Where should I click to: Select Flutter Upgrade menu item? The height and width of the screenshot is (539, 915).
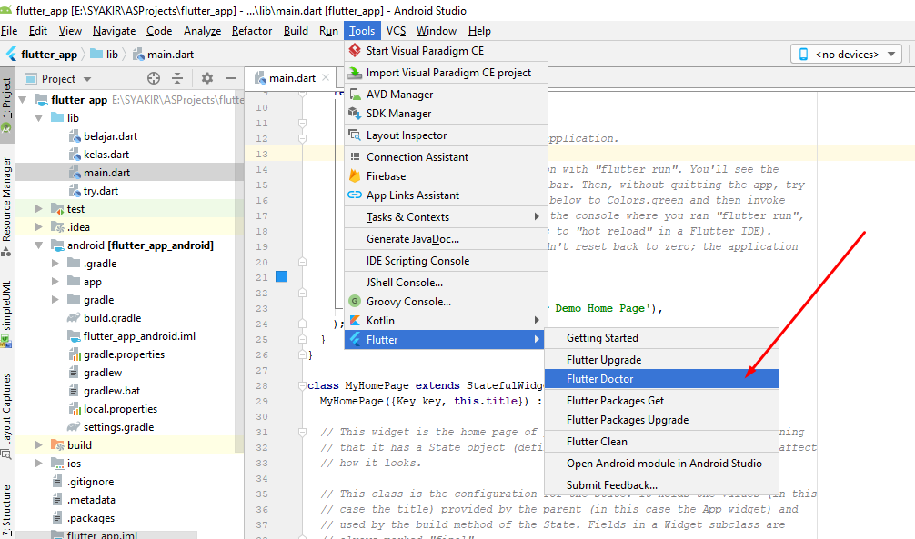[x=661, y=360]
